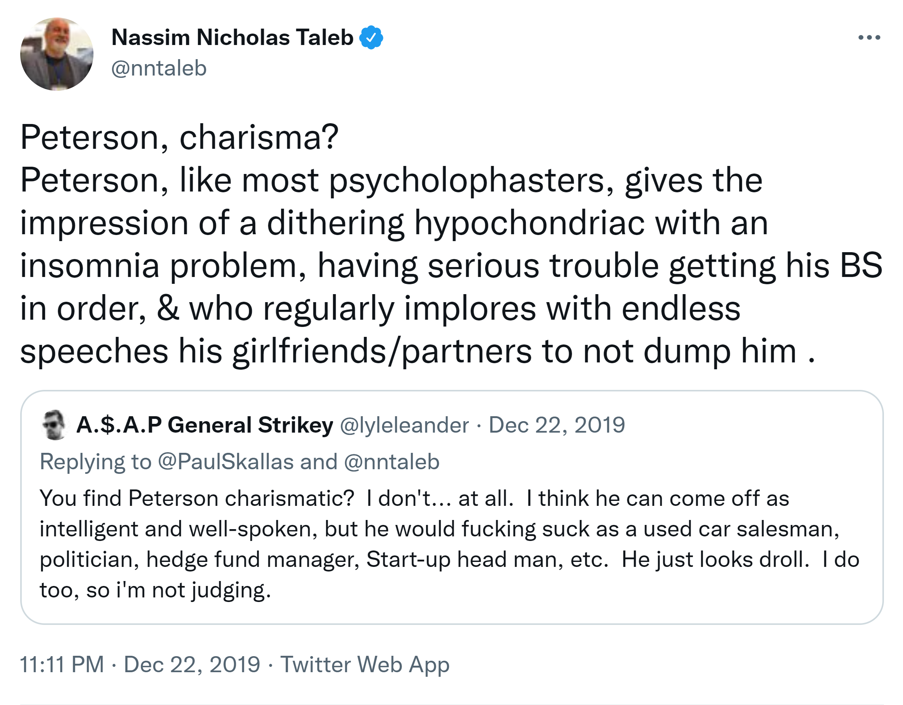
Task: Open the quoted tweet's Dec 22, 2019 date
Action: [557, 425]
